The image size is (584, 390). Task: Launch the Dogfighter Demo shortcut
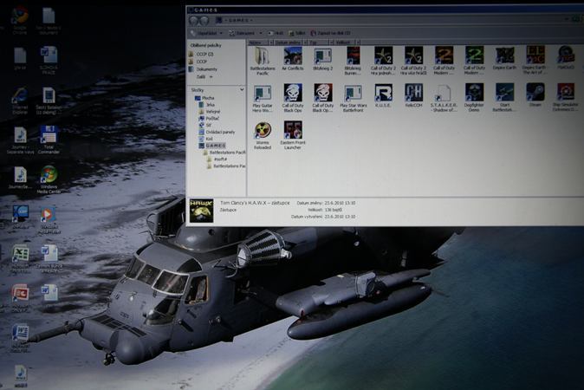click(x=474, y=98)
